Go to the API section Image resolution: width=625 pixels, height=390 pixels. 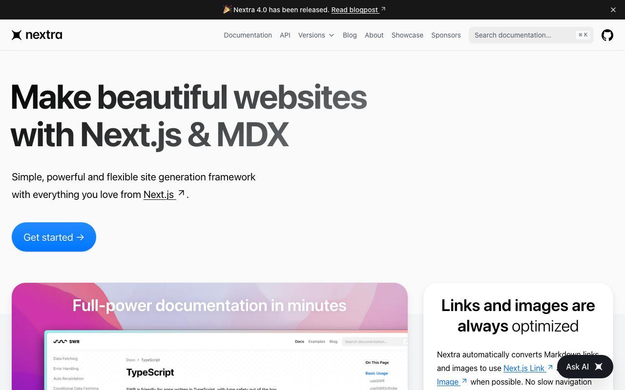(x=285, y=35)
